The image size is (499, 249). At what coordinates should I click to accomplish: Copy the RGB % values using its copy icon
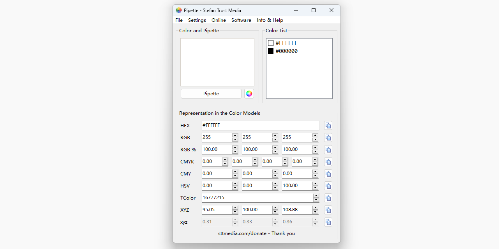tap(328, 149)
